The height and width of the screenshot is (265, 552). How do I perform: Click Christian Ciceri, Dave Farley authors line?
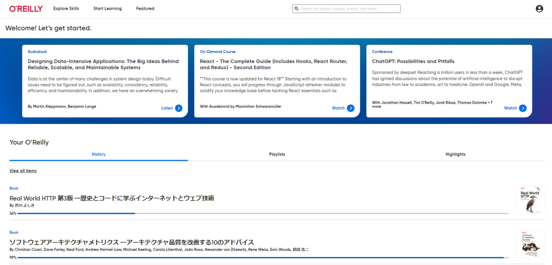[x=159, y=250]
